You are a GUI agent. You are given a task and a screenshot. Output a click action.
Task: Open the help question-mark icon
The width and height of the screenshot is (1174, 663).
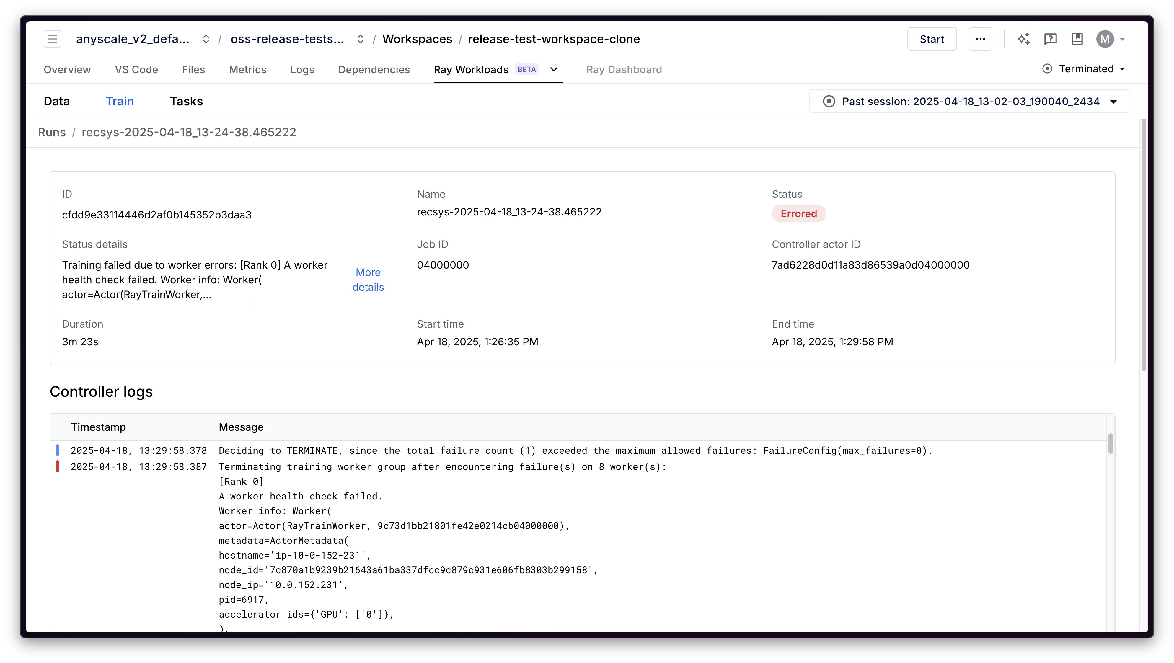[1051, 39]
